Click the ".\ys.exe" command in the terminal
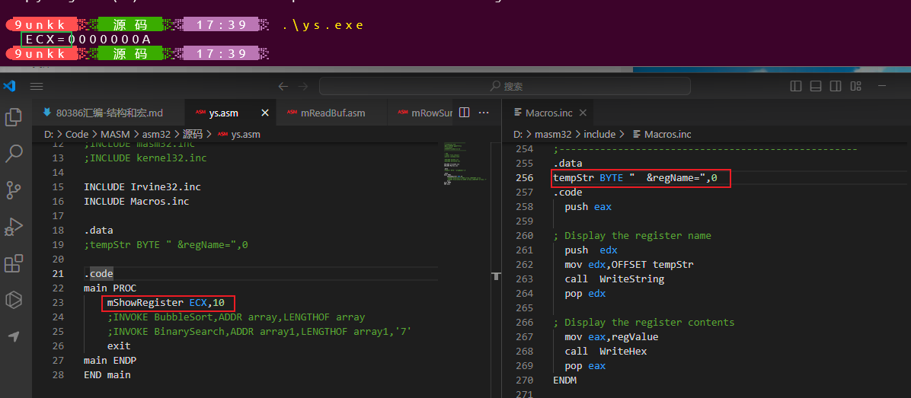The image size is (911, 398). click(x=323, y=25)
